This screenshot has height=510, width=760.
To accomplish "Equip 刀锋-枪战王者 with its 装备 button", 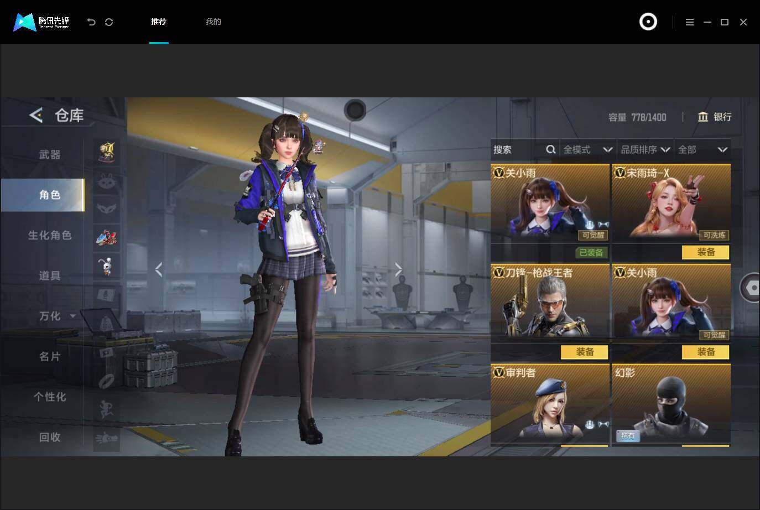I will click(x=585, y=352).
